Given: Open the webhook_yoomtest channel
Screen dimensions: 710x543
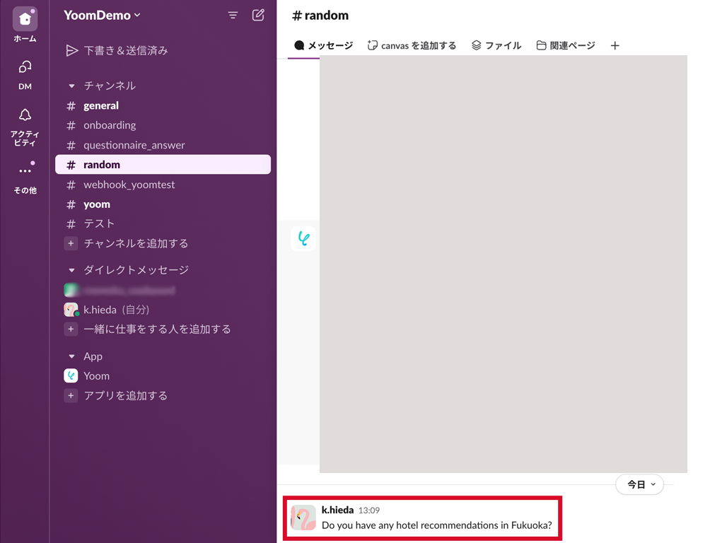Looking at the screenshot, I should (163, 185).
